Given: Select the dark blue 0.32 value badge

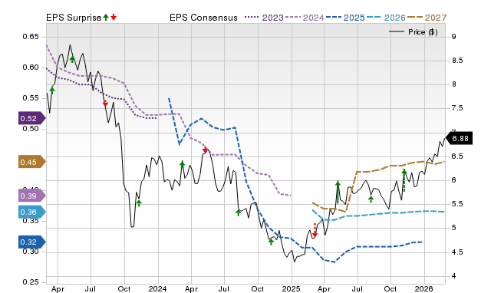Looking at the screenshot, I should (x=32, y=242).
